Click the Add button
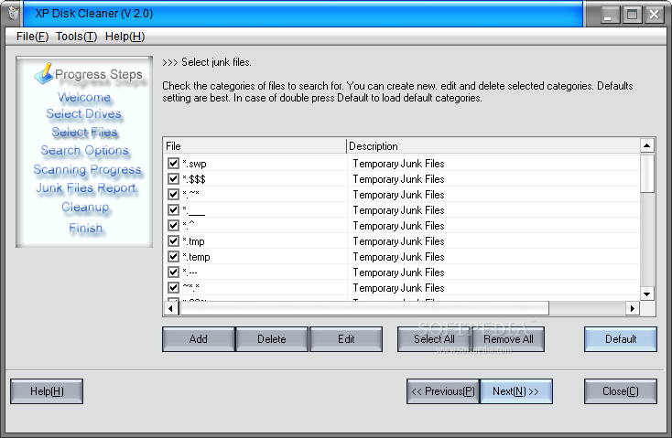 [199, 339]
